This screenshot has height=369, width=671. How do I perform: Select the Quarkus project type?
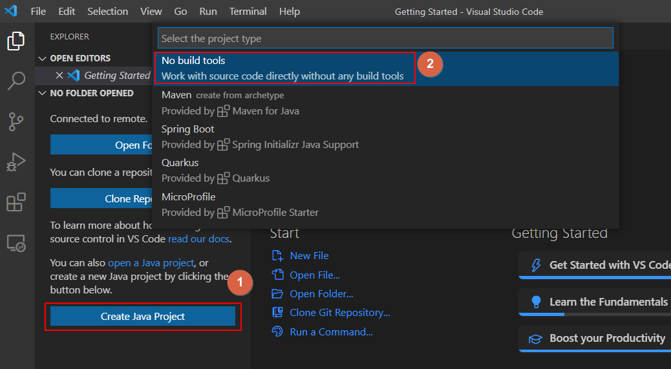(385, 170)
